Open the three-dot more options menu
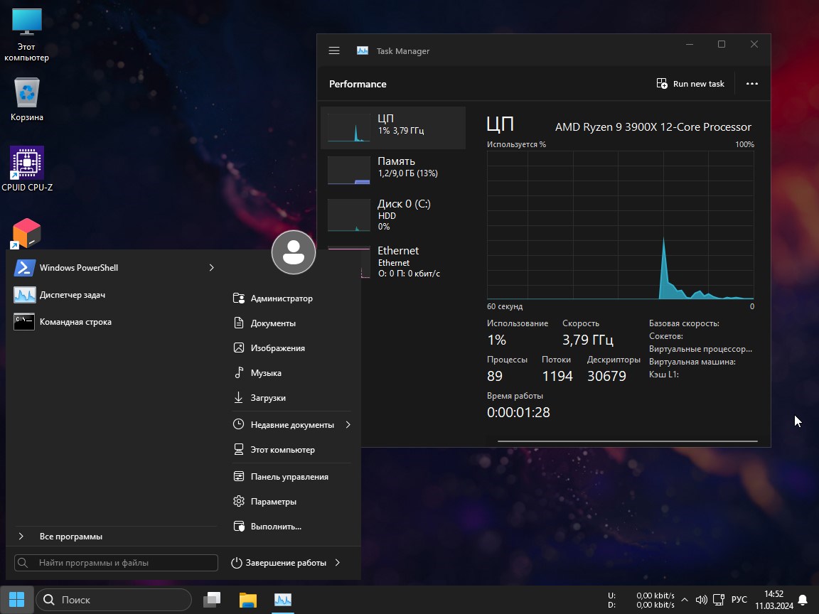 (751, 84)
